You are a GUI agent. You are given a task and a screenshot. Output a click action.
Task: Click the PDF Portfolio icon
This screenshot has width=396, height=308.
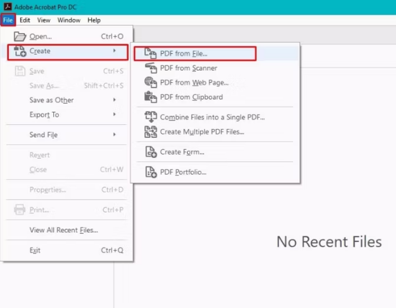coord(151,172)
